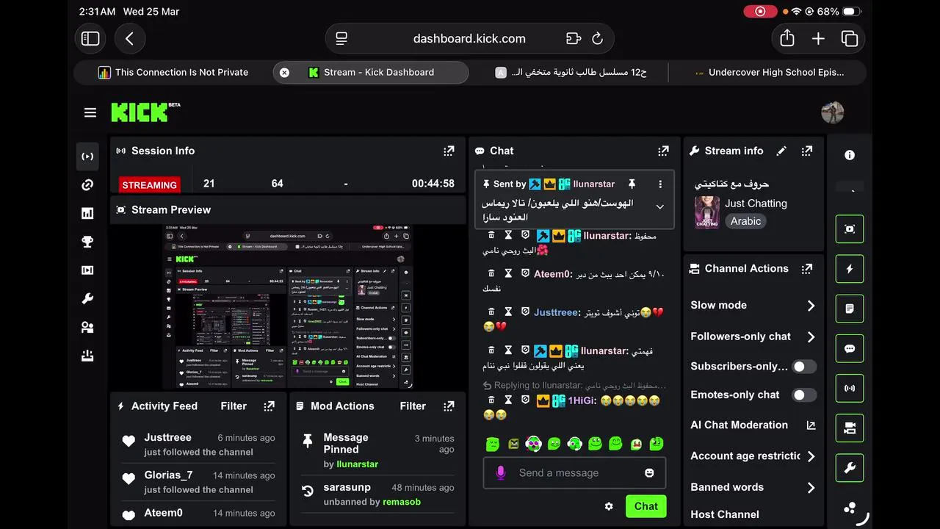Click the green Chat send button
This screenshot has height=529, width=940.
646,506
